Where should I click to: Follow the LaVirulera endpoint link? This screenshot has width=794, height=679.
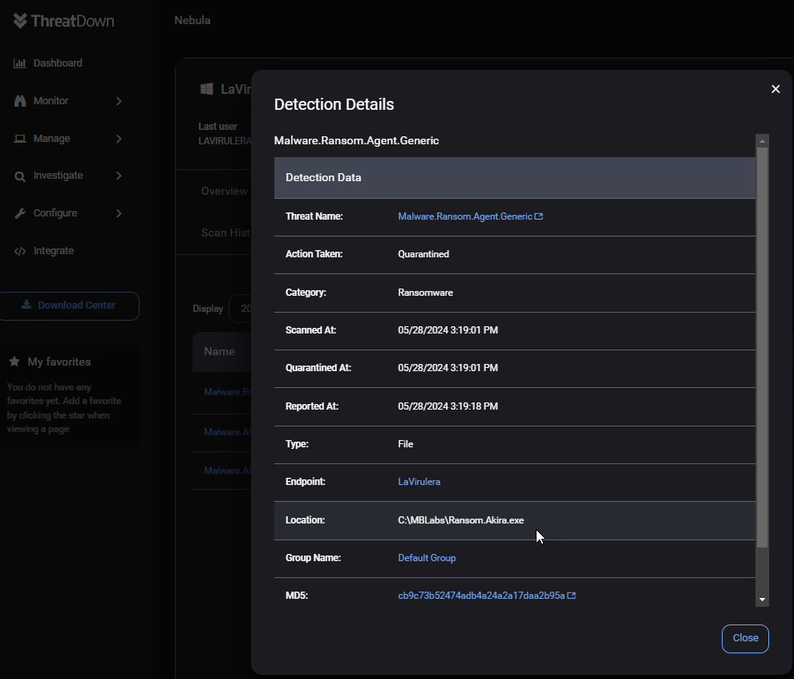click(x=419, y=482)
